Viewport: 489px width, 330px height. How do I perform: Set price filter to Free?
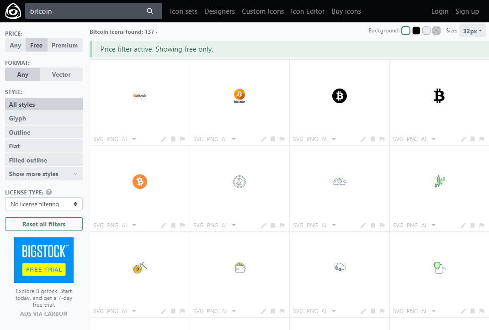point(37,45)
